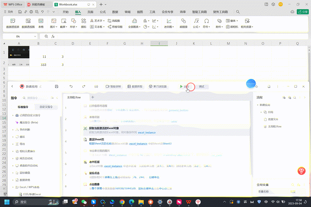Switch to 自定义指令 instruction mode

[46, 107]
